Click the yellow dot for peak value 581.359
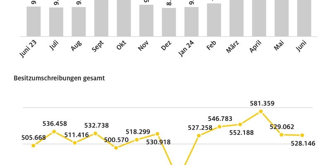Viewport: 331px width, 165px height. point(261,111)
